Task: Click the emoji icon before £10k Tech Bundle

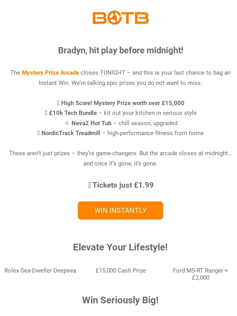Action: click(x=46, y=113)
